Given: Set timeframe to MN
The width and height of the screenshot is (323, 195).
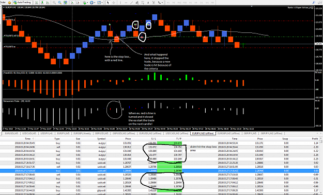Looking at the screenshot, I should point(213,3).
